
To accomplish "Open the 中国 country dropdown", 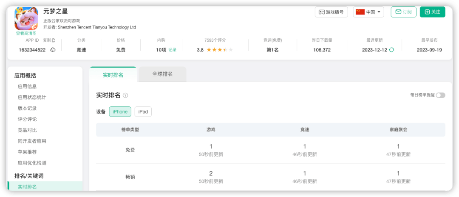I will (368, 12).
